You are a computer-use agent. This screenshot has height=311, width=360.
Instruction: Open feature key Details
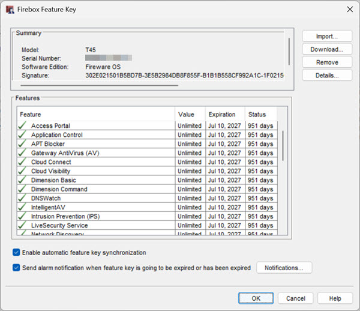[326, 76]
